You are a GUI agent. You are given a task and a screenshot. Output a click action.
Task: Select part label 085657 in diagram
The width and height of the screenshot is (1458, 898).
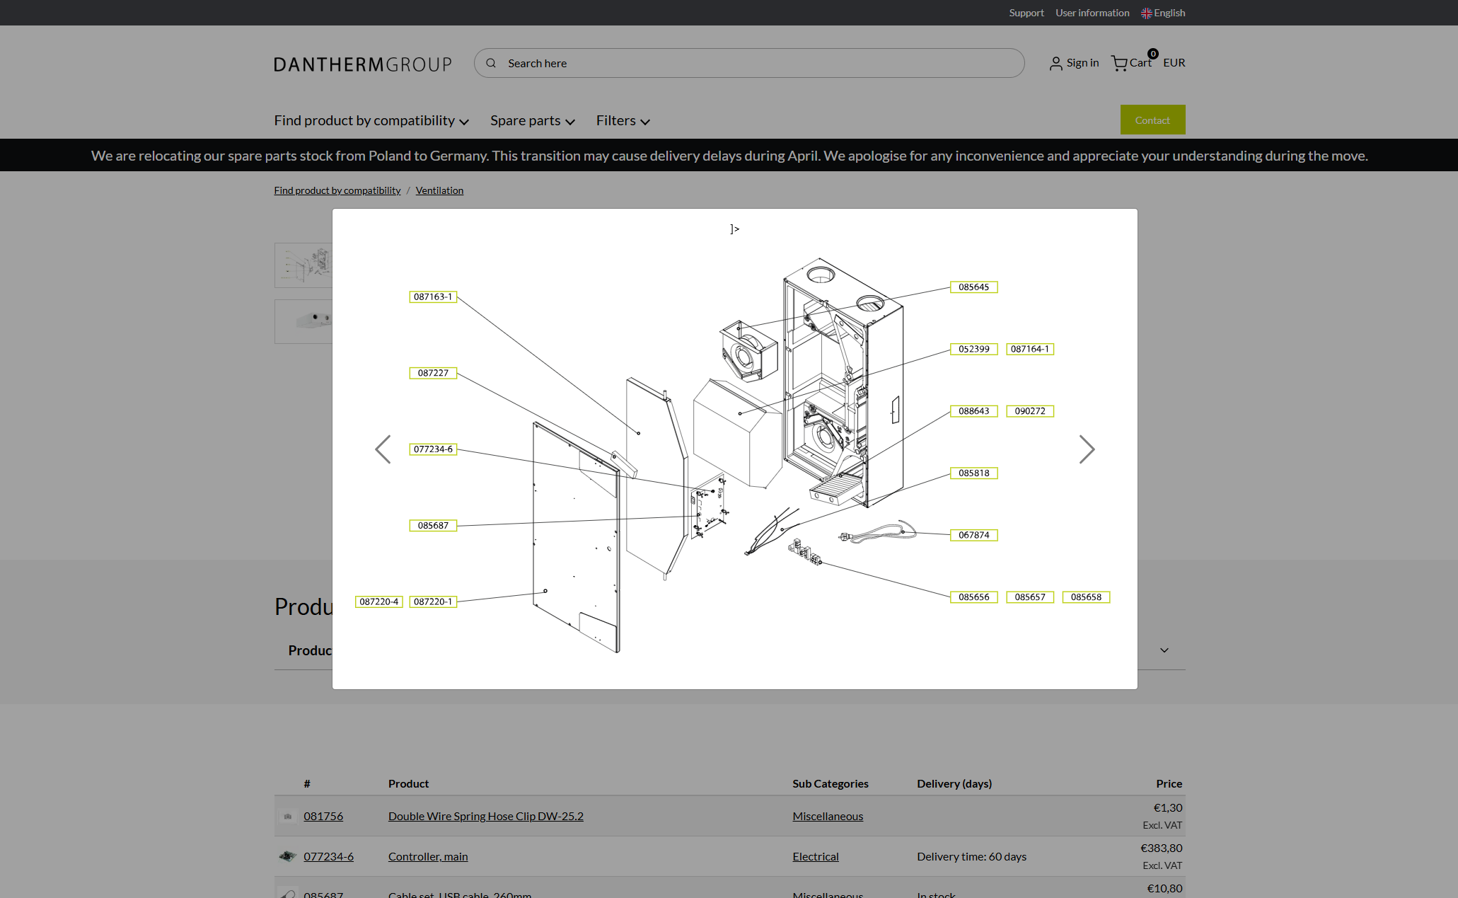(1030, 597)
